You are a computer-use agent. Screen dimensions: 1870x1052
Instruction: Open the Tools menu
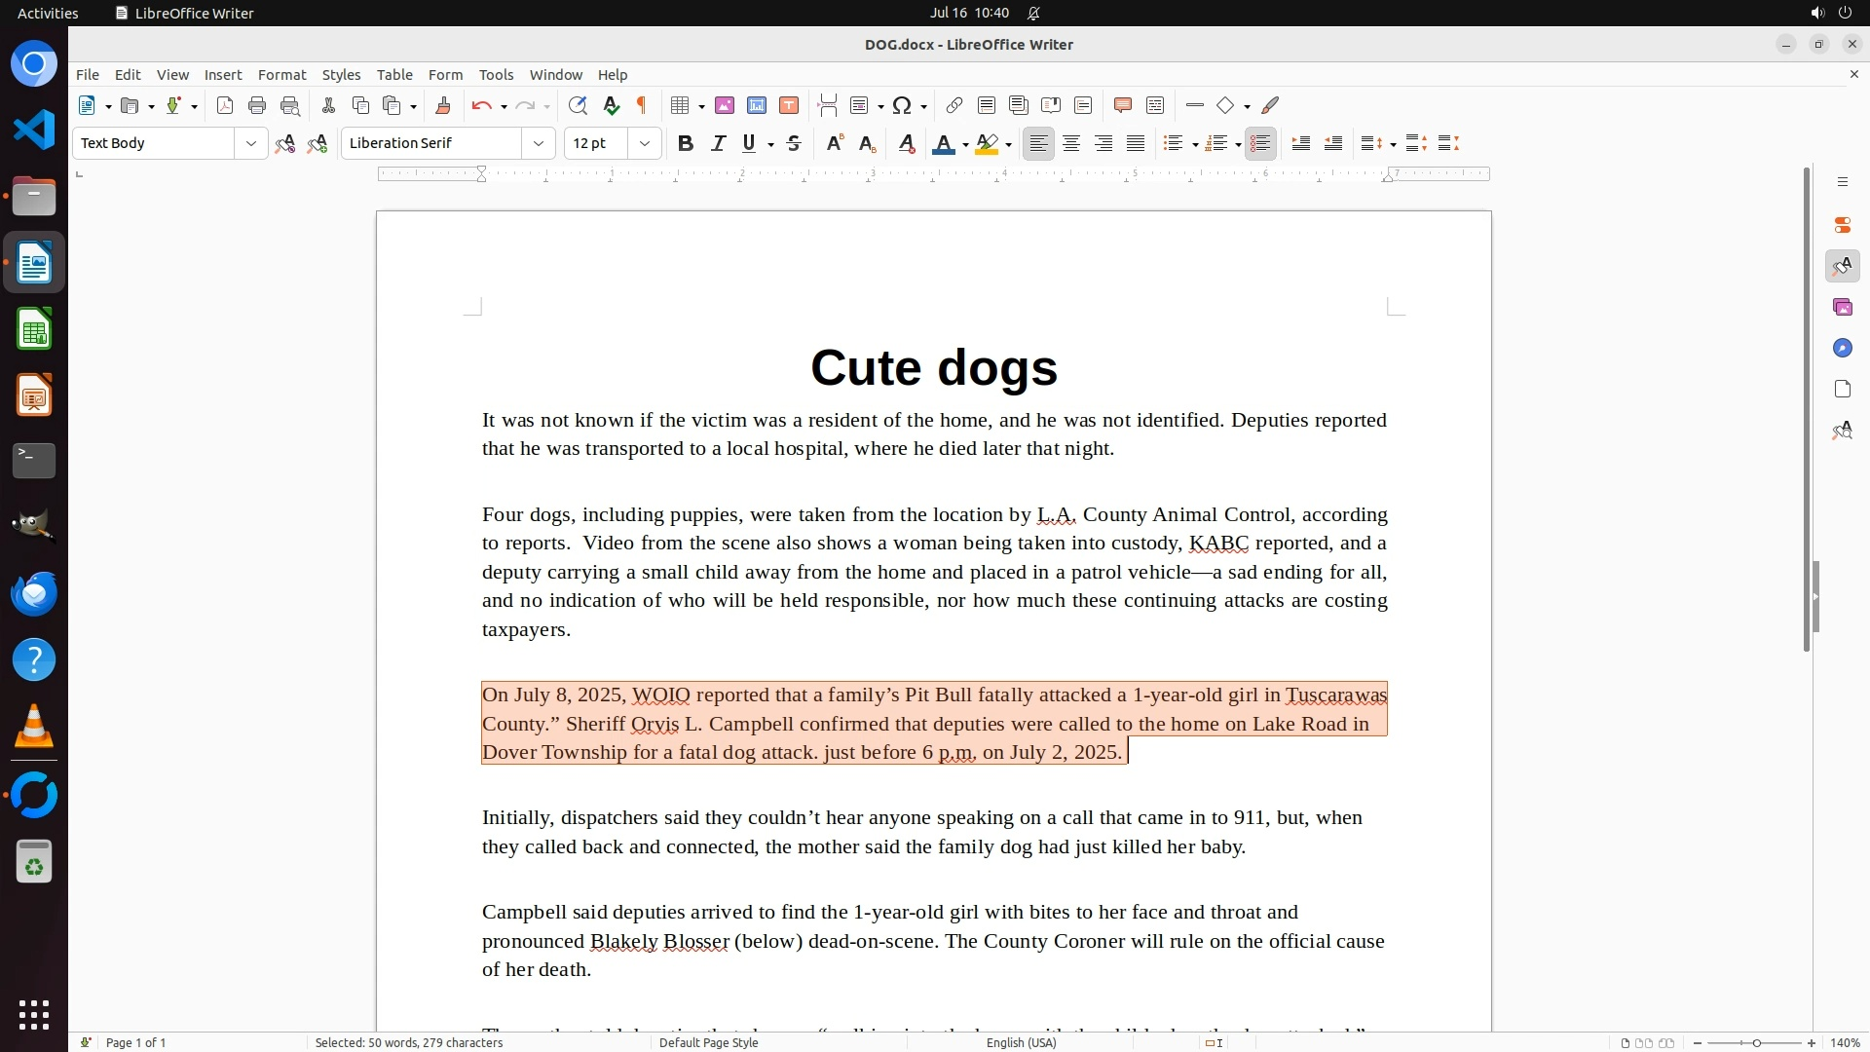pos(496,75)
